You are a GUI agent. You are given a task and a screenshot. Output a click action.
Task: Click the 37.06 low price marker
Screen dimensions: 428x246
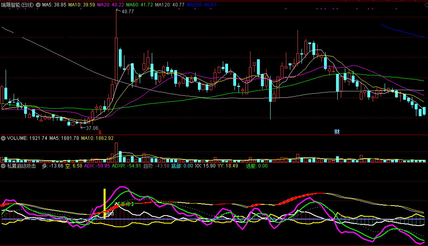[92, 128]
